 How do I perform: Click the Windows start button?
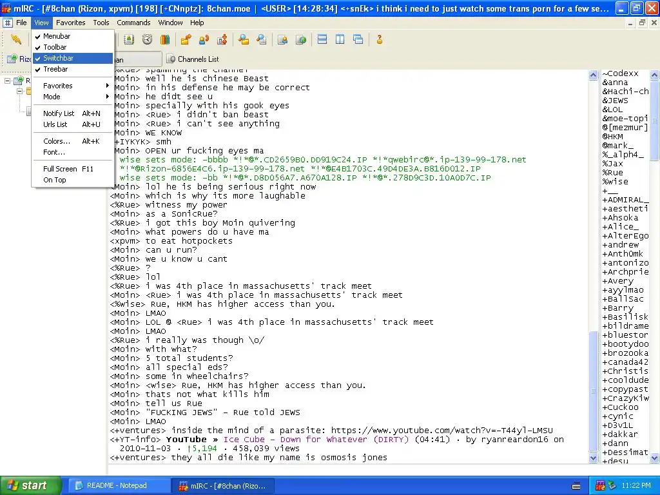point(31,486)
